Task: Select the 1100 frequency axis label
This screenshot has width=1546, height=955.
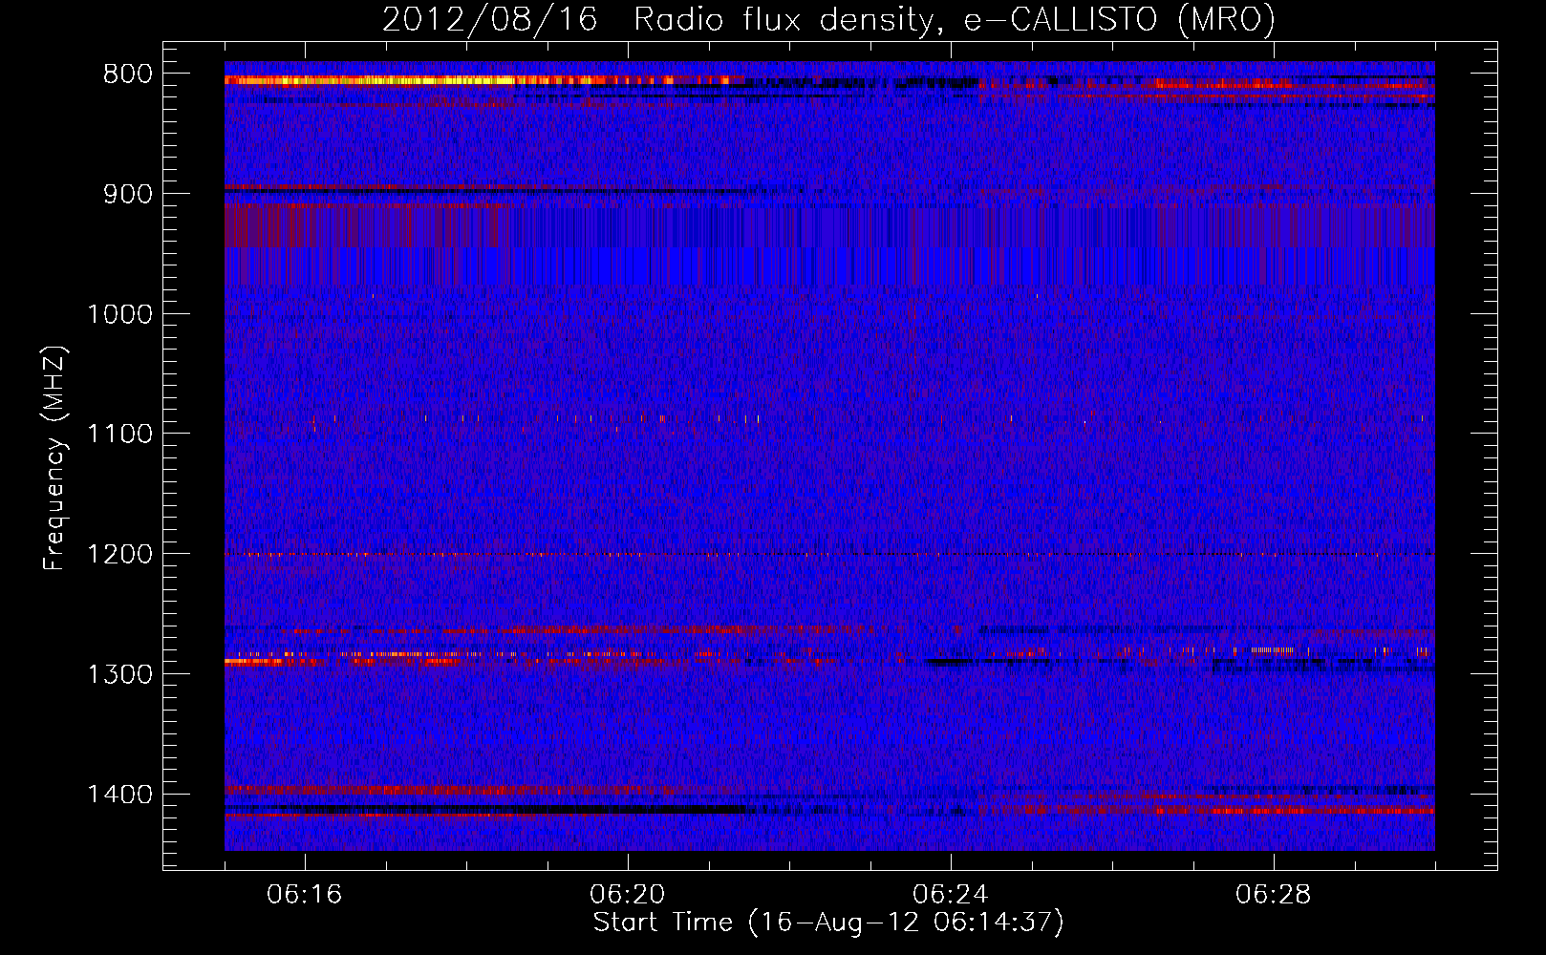Action: [119, 435]
